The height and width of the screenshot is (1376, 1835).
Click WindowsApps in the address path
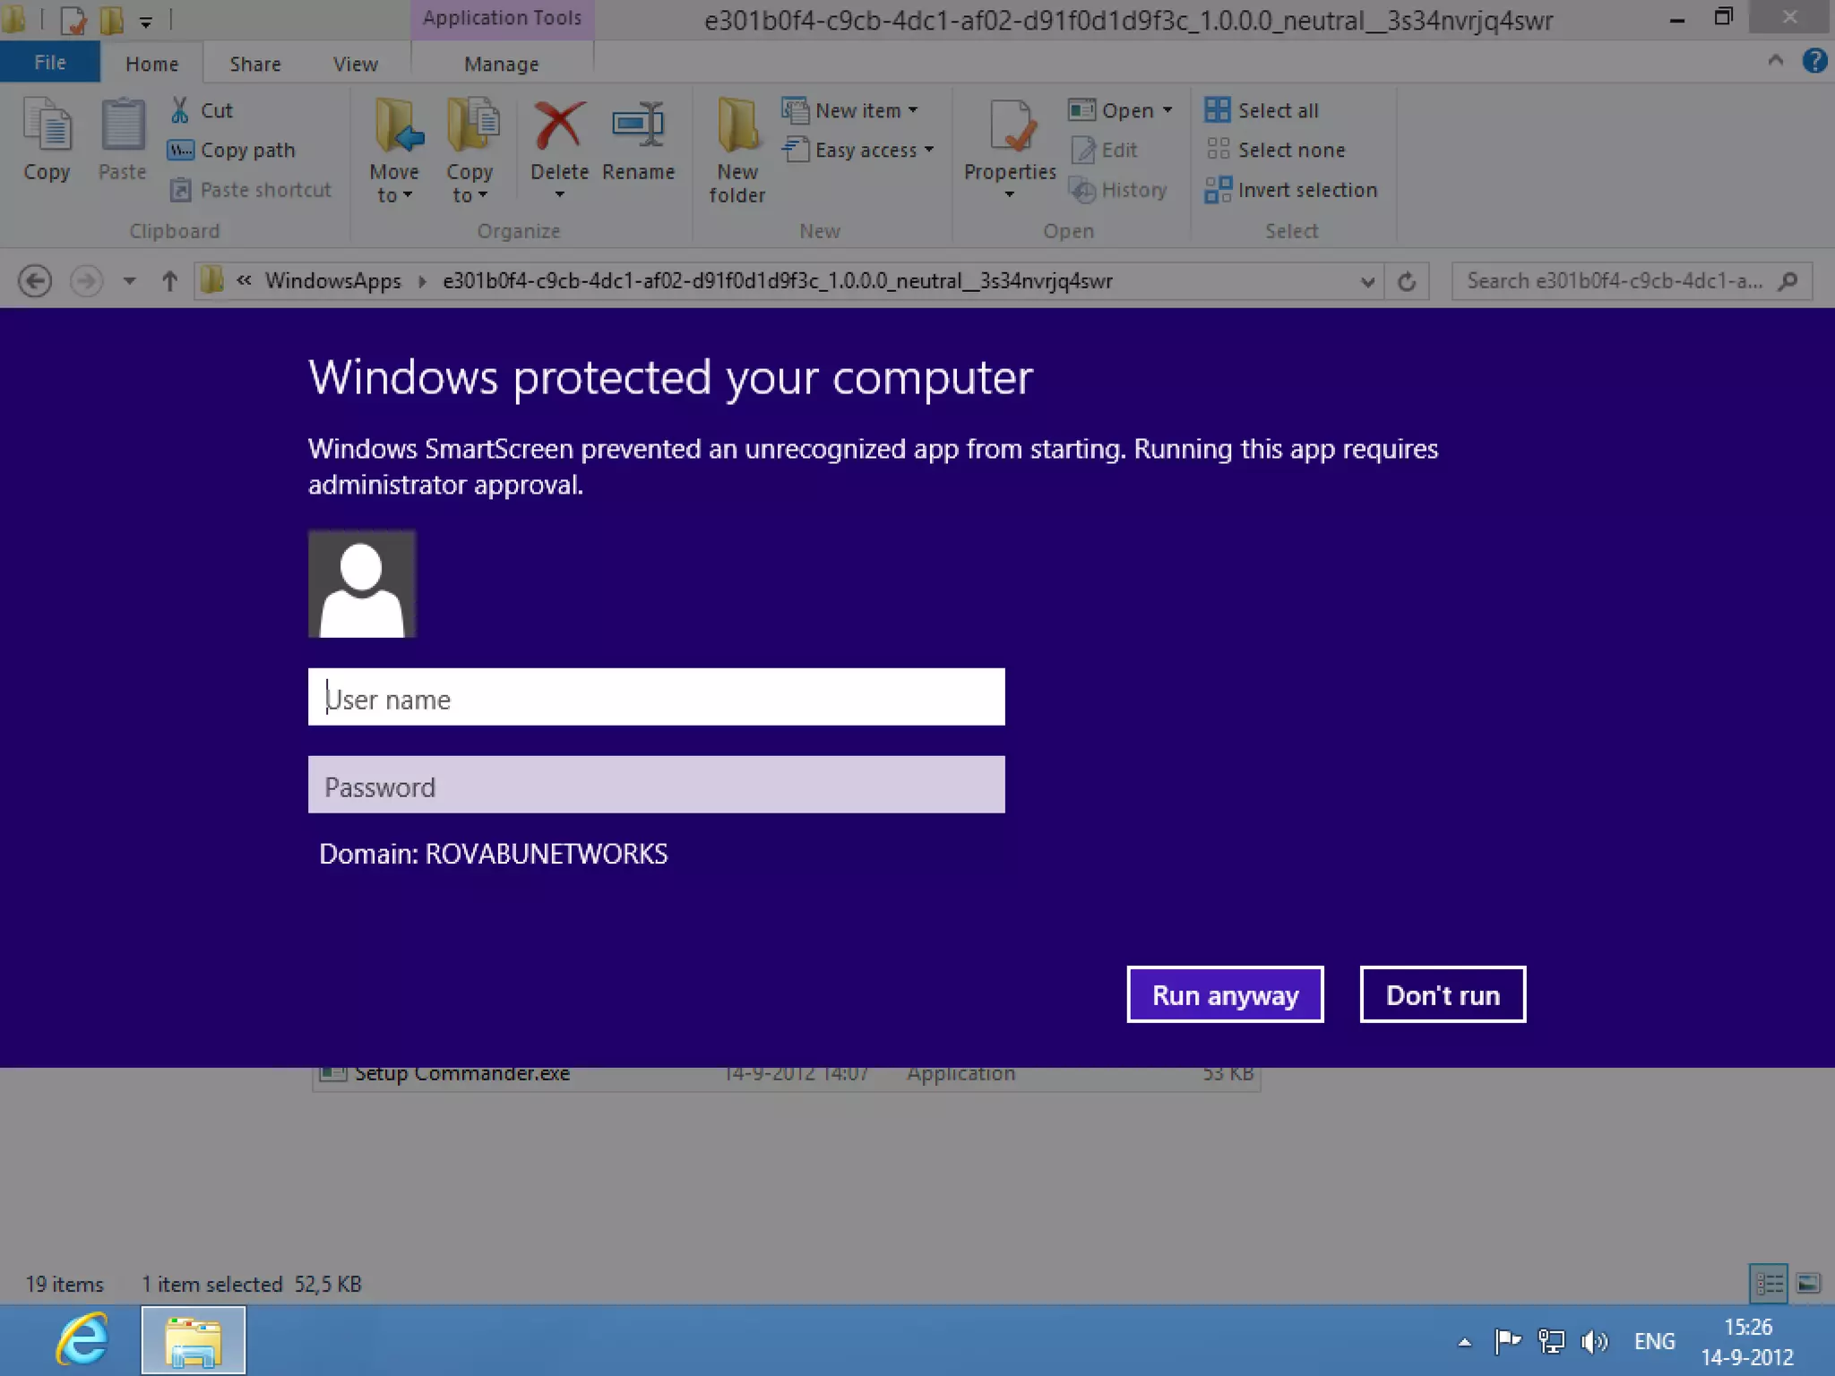(x=332, y=281)
